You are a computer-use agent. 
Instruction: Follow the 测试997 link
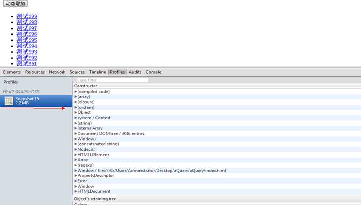(x=27, y=28)
